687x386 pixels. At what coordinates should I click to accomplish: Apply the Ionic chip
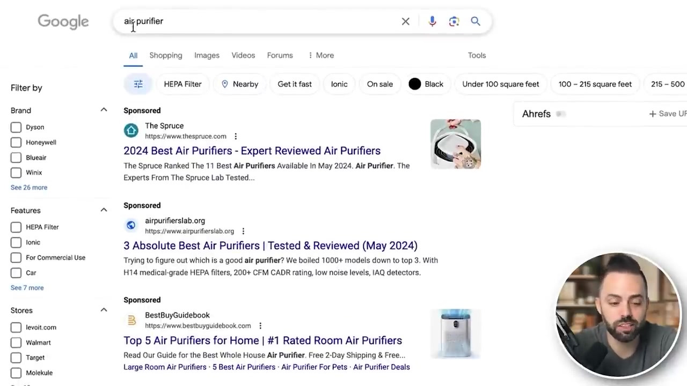coord(339,84)
